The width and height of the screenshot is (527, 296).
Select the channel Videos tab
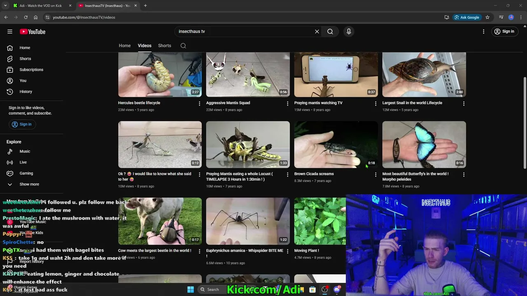(x=145, y=46)
